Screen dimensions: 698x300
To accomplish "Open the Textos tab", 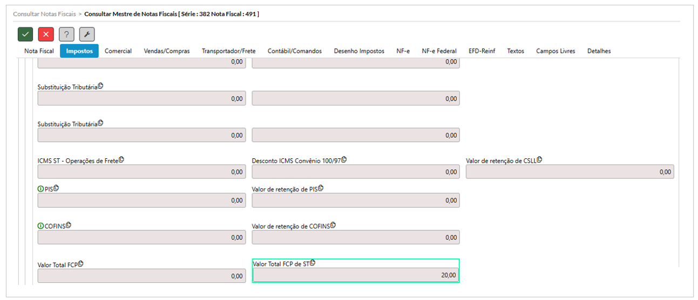I will click(x=516, y=51).
